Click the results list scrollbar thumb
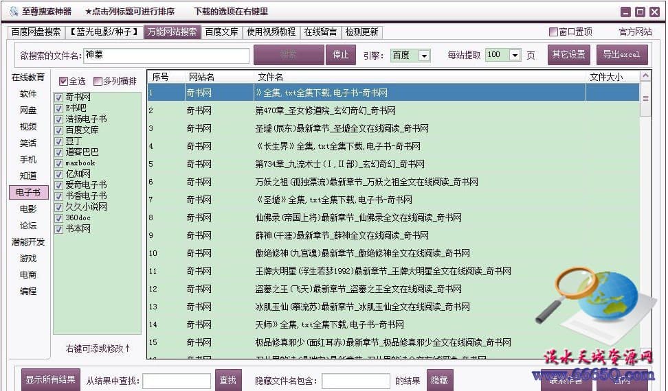 (x=645, y=99)
